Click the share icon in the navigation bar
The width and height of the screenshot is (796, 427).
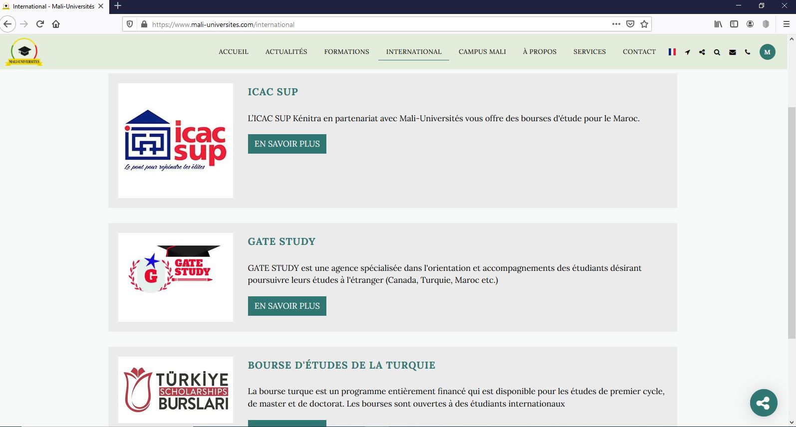702,52
